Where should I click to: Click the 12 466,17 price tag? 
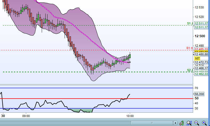click(x=201, y=68)
